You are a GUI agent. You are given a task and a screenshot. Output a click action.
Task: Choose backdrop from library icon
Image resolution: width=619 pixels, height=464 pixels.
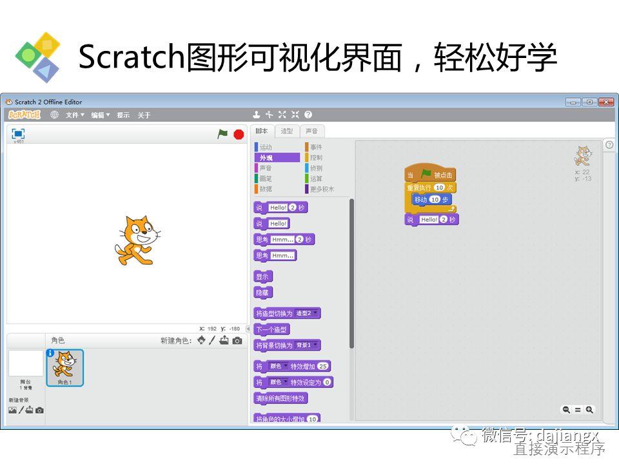[x=13, y=411]
